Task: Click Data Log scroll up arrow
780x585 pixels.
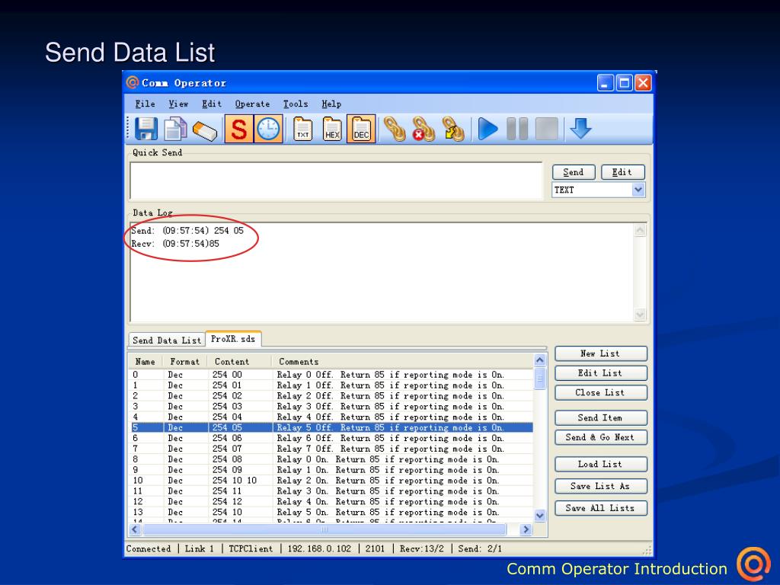Action: click(640, 230)
